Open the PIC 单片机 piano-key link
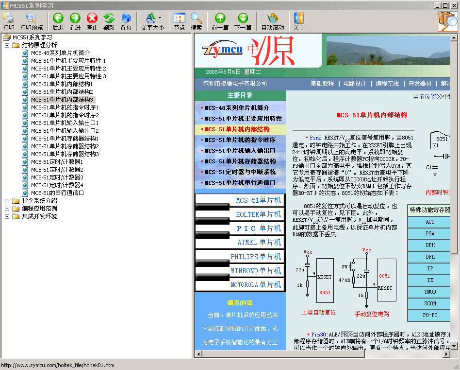 (x=259, y=229)
